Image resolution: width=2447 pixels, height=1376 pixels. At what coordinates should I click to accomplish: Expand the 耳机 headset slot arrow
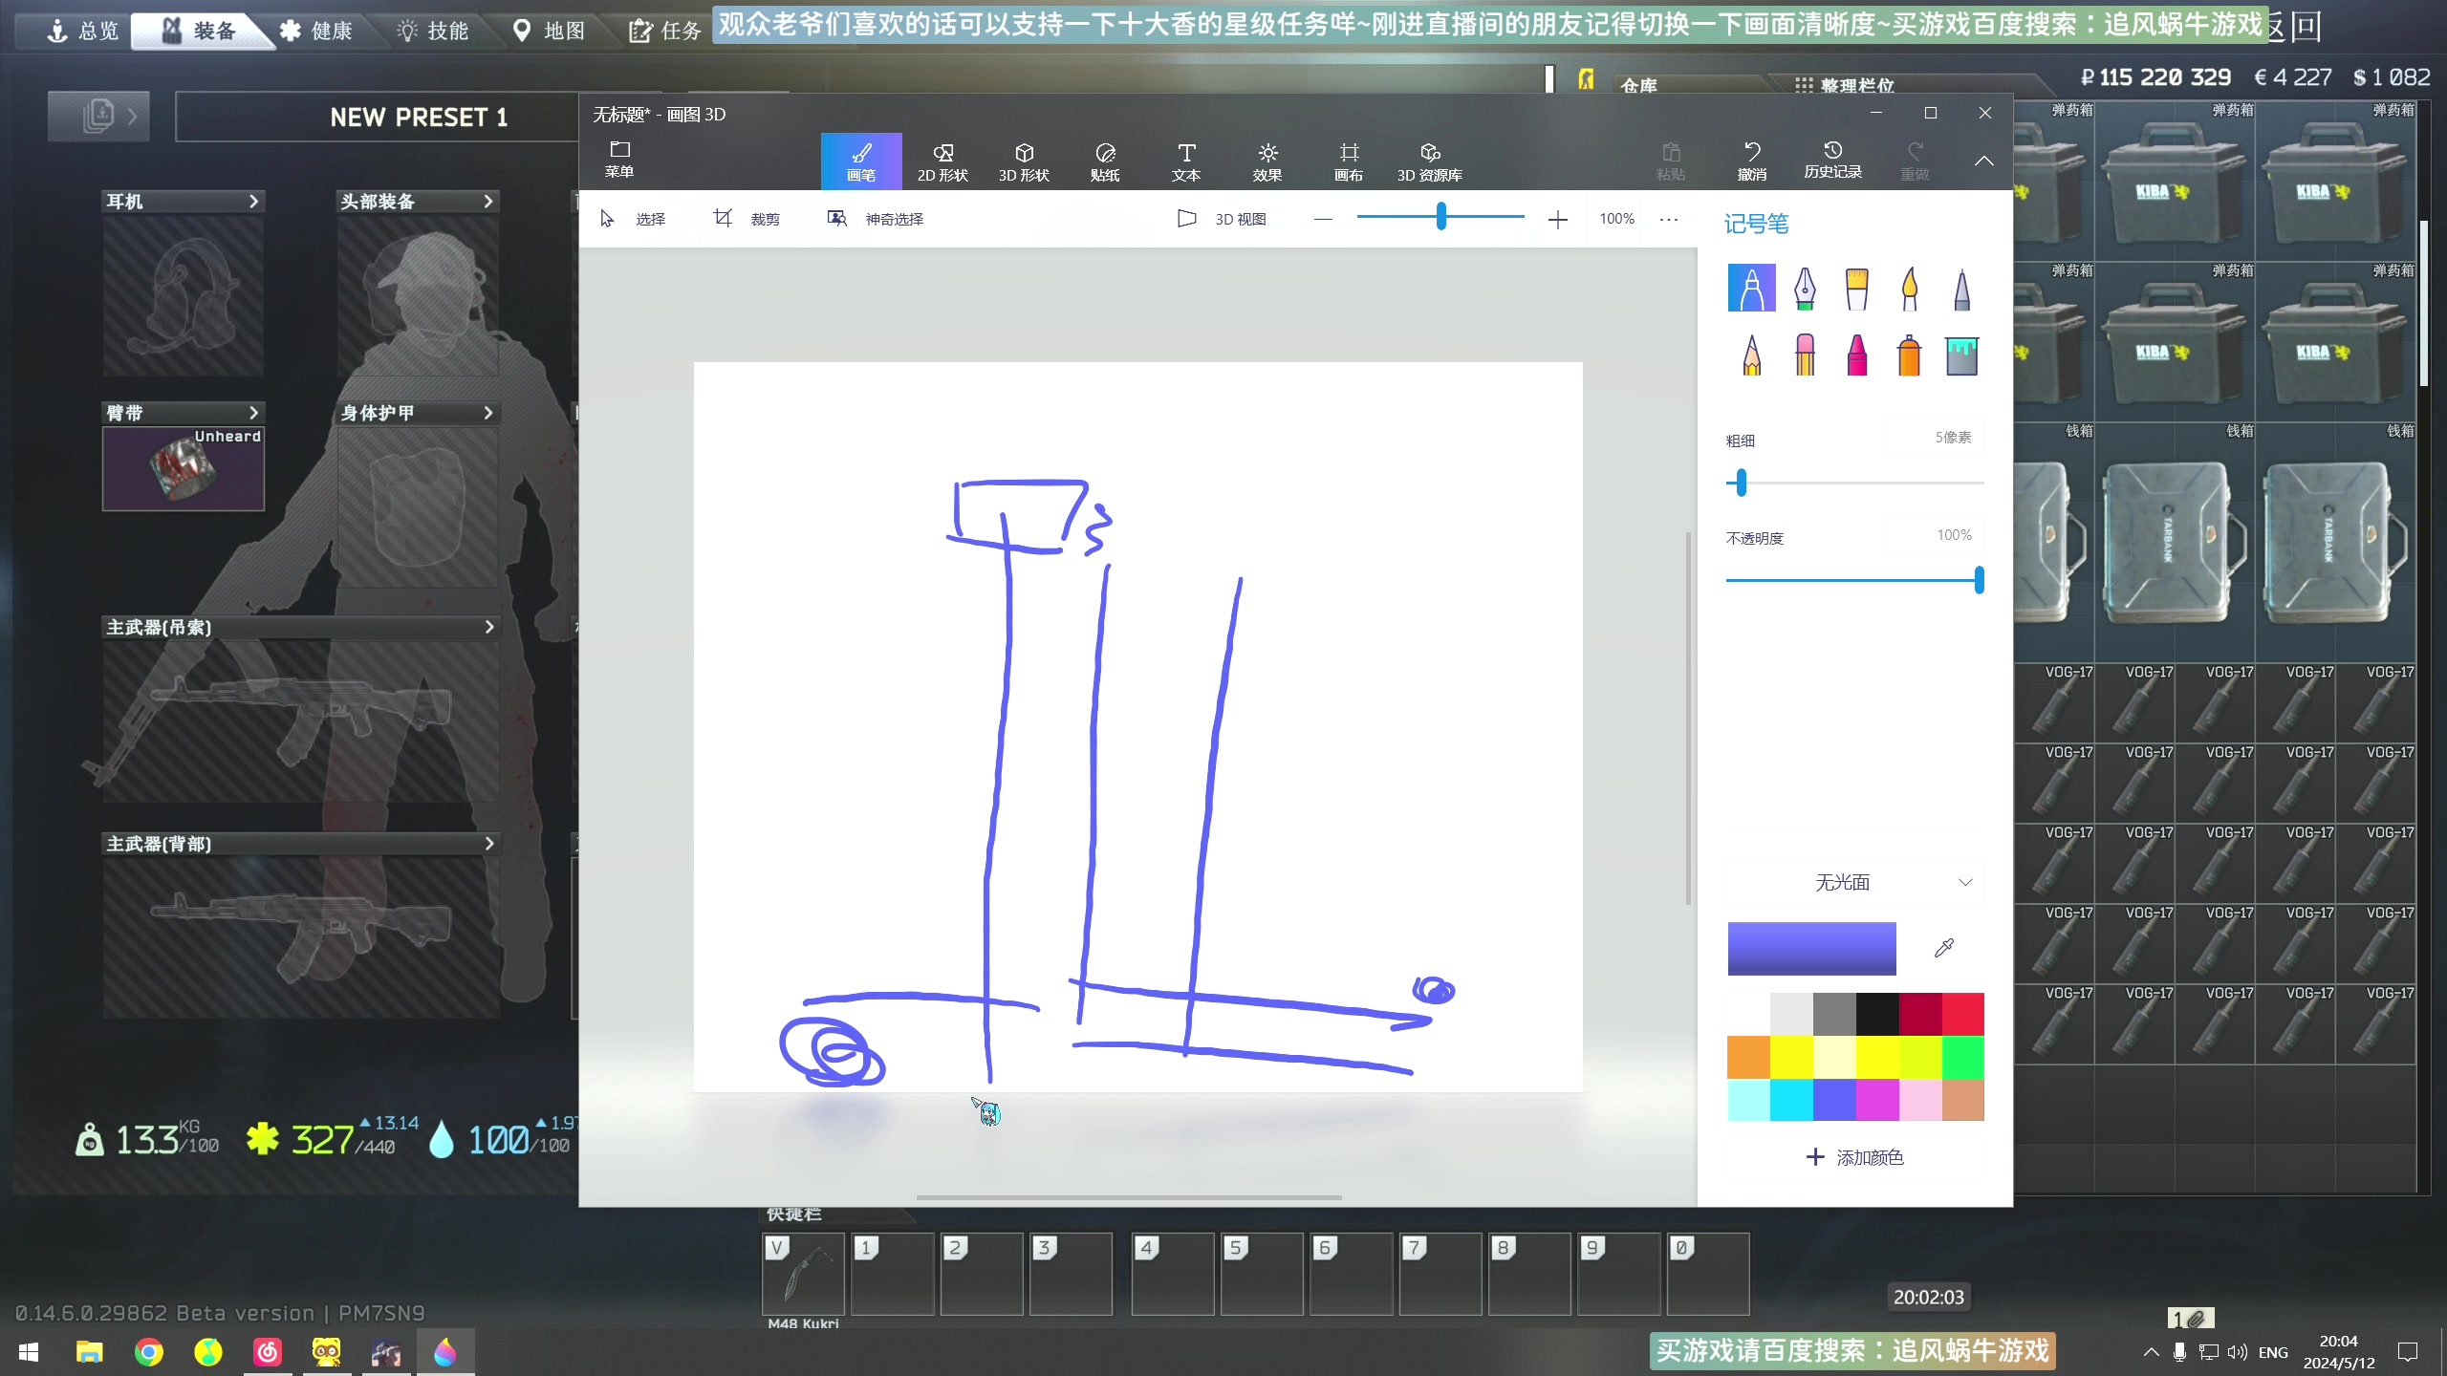(x=253, y=202)
